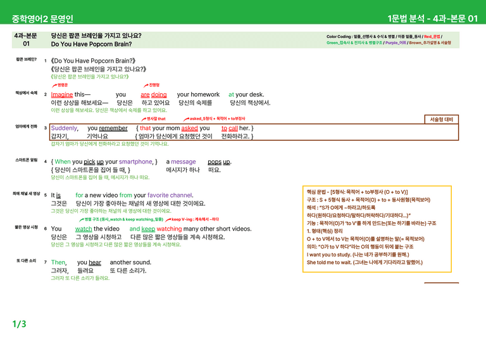Click the 'Color Coding' legend label
Image resolution: width=486 pixels, height=344 pixels.
(x=339, y=37)
